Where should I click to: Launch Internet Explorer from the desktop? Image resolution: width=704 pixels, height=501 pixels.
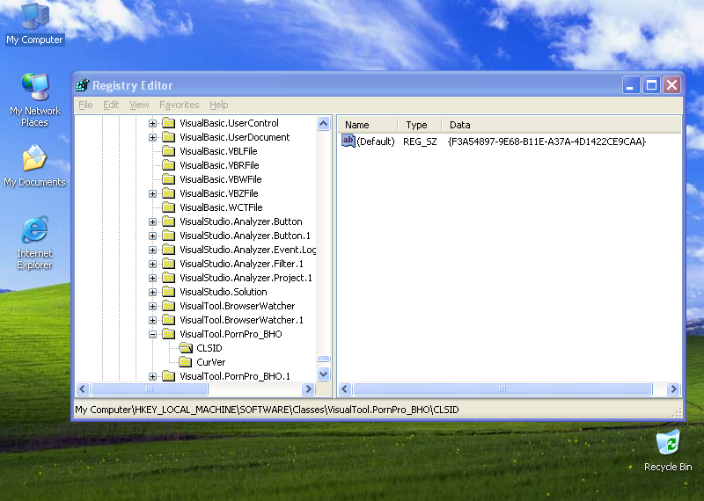34,243
